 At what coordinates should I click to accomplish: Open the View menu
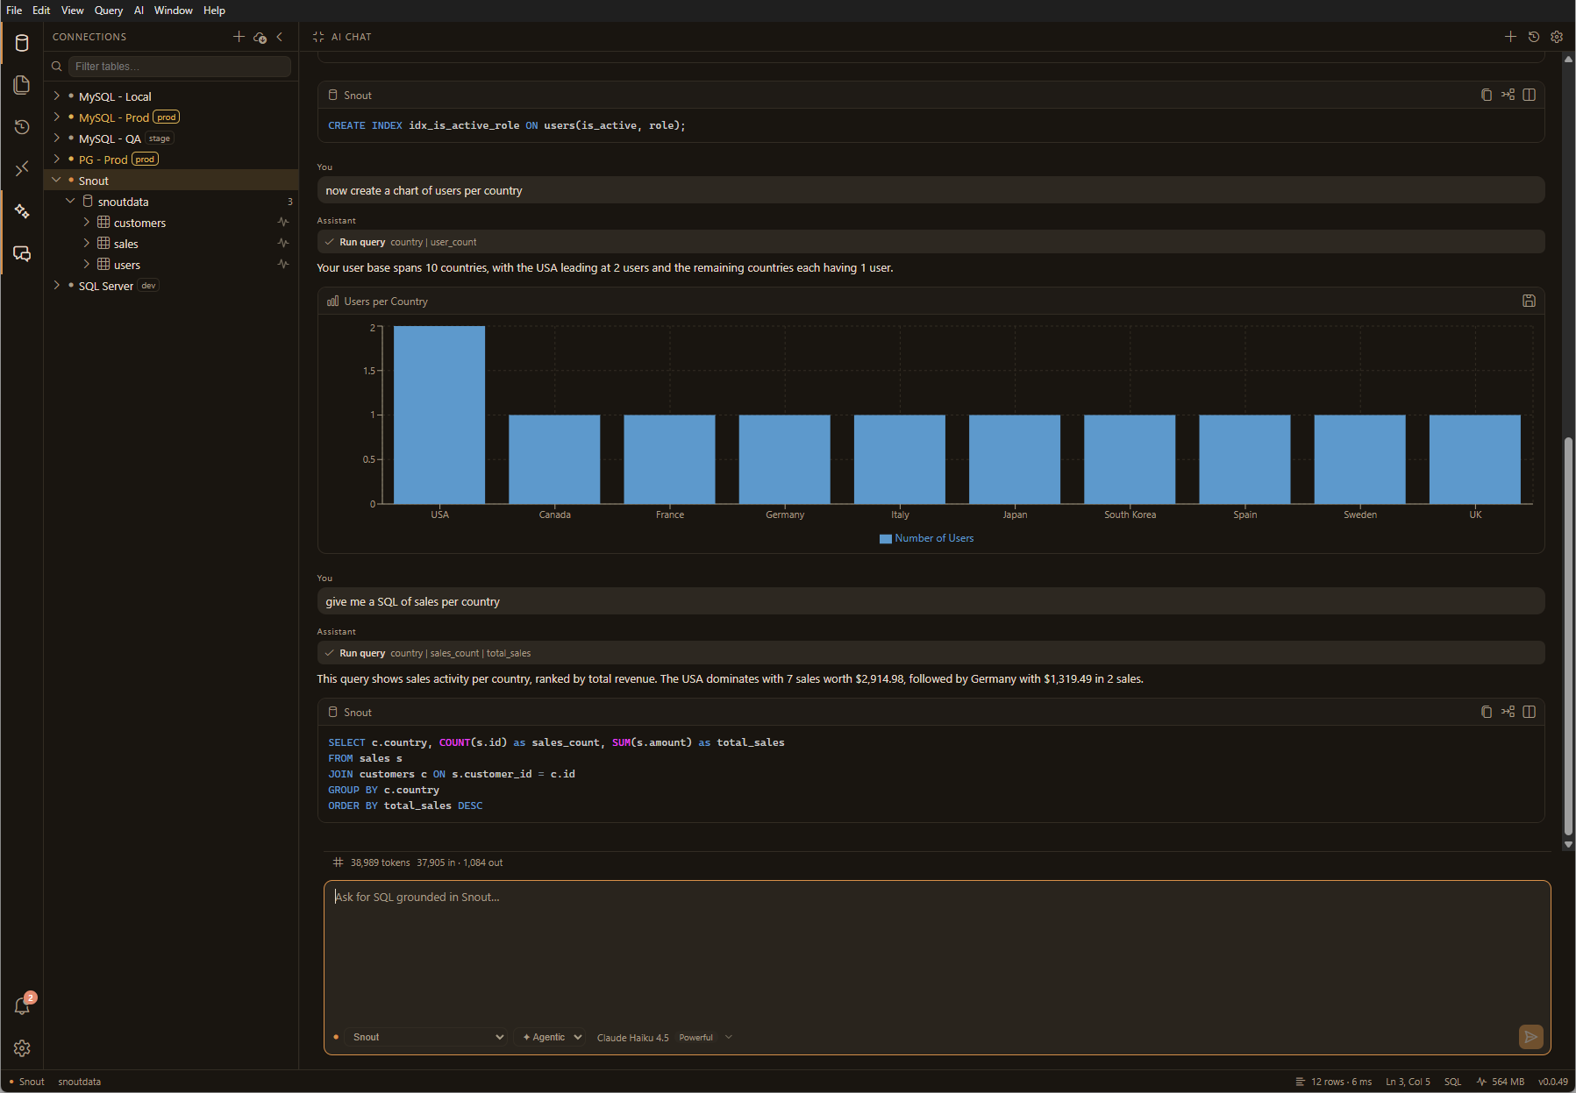pyautogui.click(x=73, y=11)
